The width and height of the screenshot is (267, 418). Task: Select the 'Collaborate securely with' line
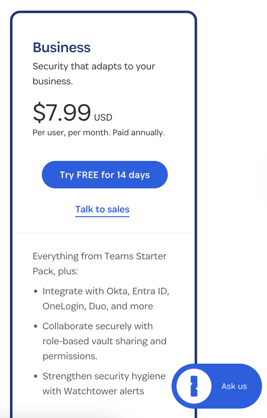click(98, 326)
